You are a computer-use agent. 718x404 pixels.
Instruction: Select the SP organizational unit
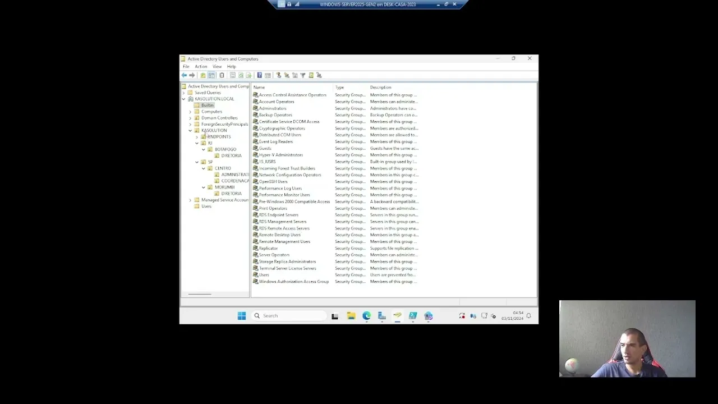click(210, 162)
